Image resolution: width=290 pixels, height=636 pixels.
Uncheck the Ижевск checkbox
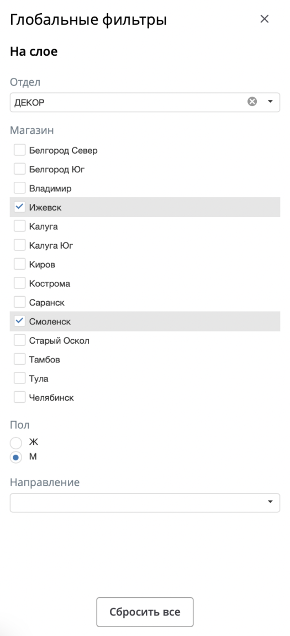coord(19,207)
